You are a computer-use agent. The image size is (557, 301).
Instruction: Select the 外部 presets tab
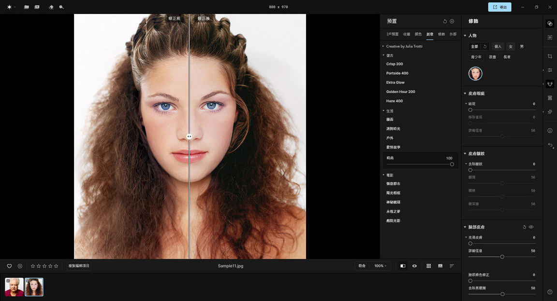click(x=453, y=34)
